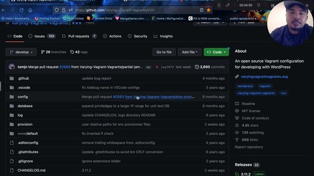Viewport: 314px width, 176px height.
Task: Open the .github folder
Action: click(x=23, y=78)
